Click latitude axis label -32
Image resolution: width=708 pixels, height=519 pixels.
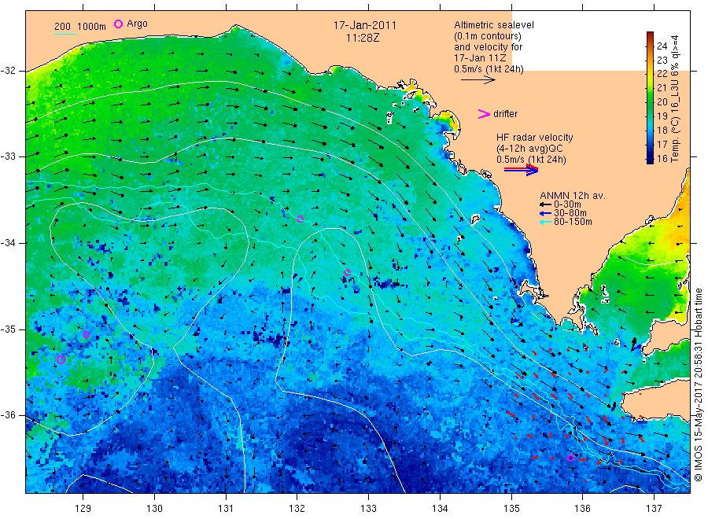(x=8, y=71)
